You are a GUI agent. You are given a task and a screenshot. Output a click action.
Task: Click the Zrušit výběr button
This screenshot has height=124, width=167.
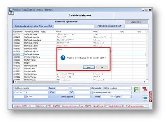coord(136,22)
